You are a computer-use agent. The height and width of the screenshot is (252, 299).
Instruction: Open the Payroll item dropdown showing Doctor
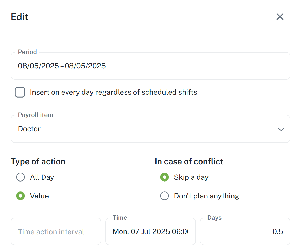pos(146,129)
